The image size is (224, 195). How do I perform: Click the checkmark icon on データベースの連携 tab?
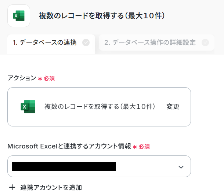[x=86, y=43]
